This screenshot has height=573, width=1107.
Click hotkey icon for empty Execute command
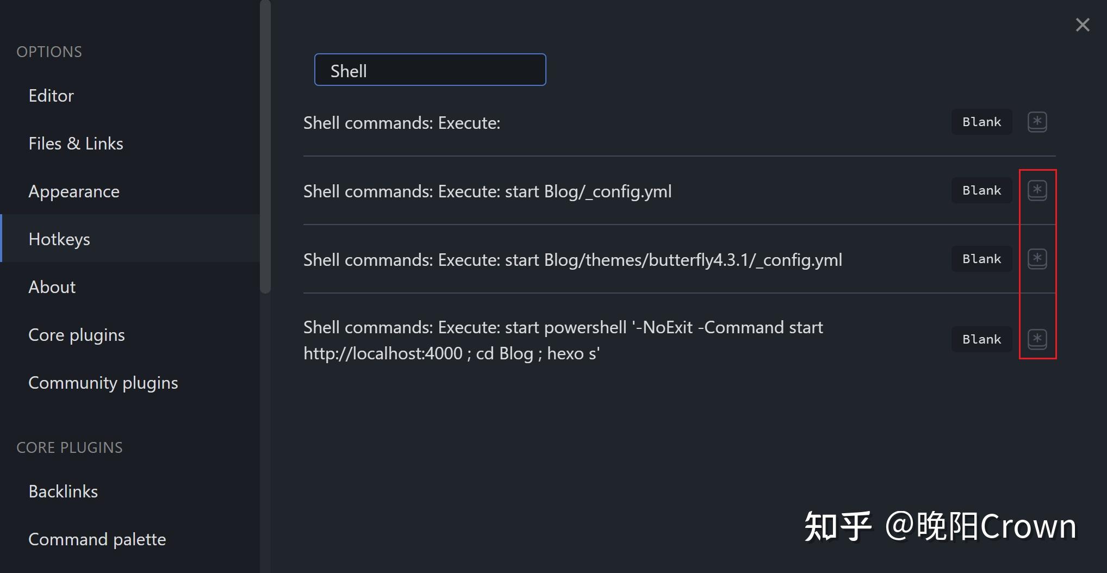click(1037, 122)
